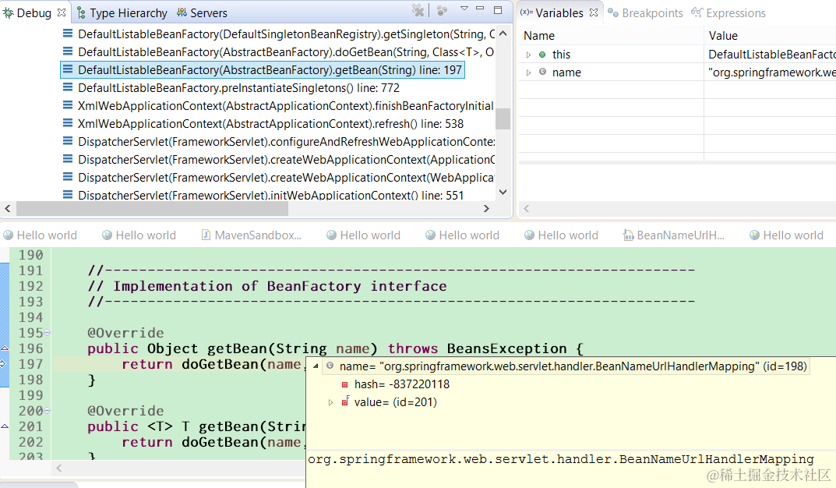The width and height of the screenshot is (836, 488).
Task: Switch to the Servers tab
Action: pos(202,12)
